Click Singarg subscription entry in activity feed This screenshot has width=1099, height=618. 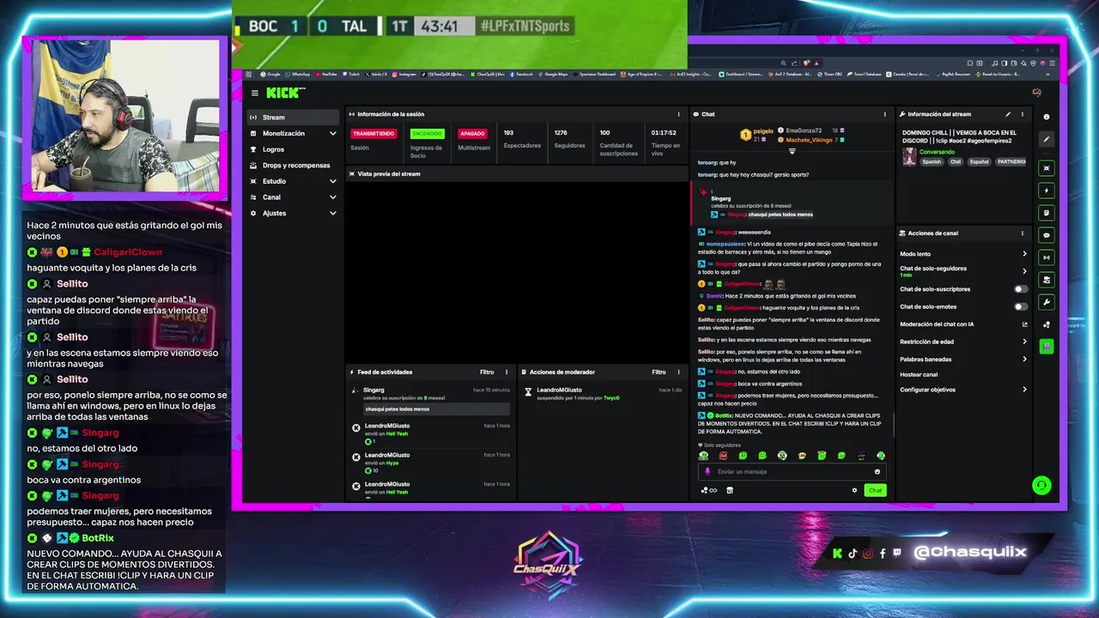(431, 400)
